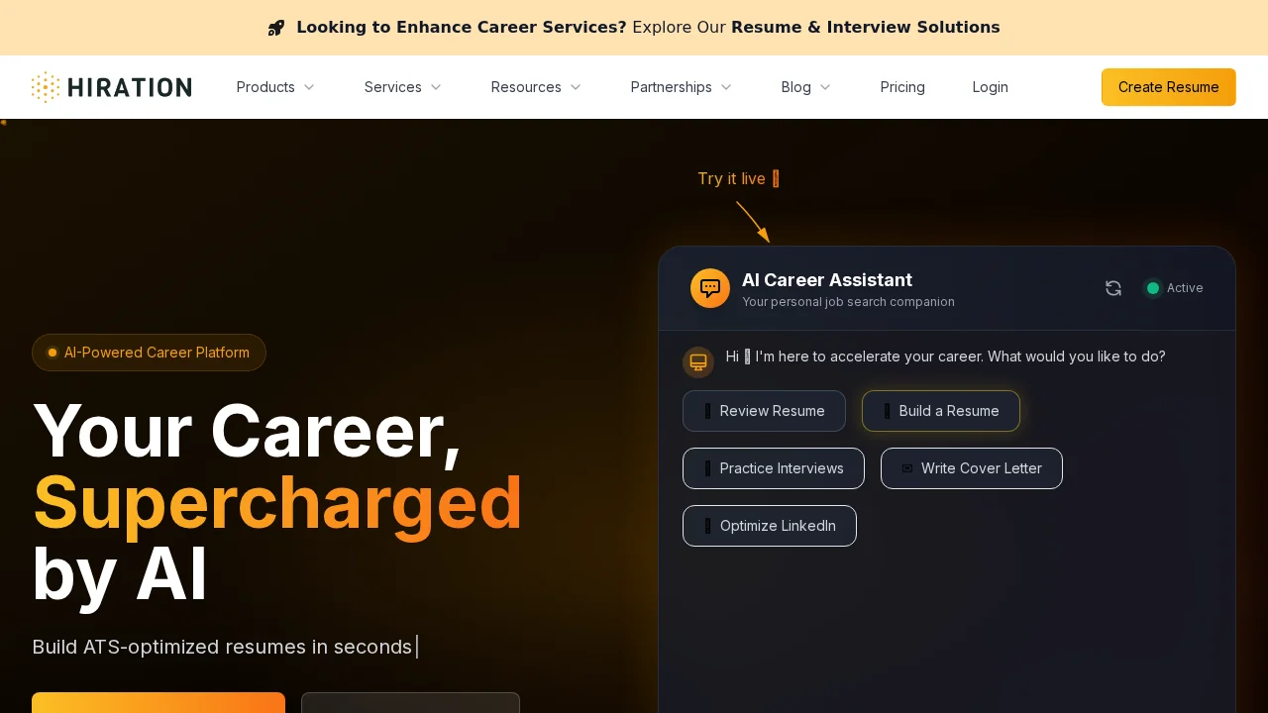1268x713 pixels.
Task: Click the orange arrow under Try it live
Action: tap(753, 222)
